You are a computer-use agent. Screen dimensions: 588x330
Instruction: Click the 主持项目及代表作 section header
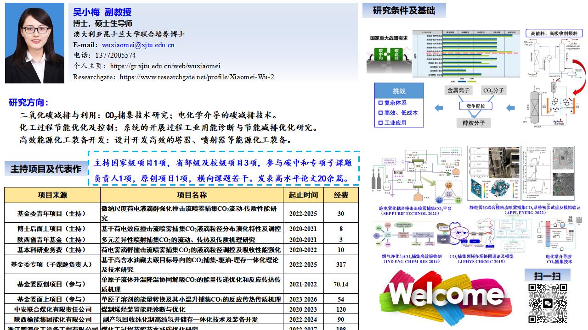(46, 169)
